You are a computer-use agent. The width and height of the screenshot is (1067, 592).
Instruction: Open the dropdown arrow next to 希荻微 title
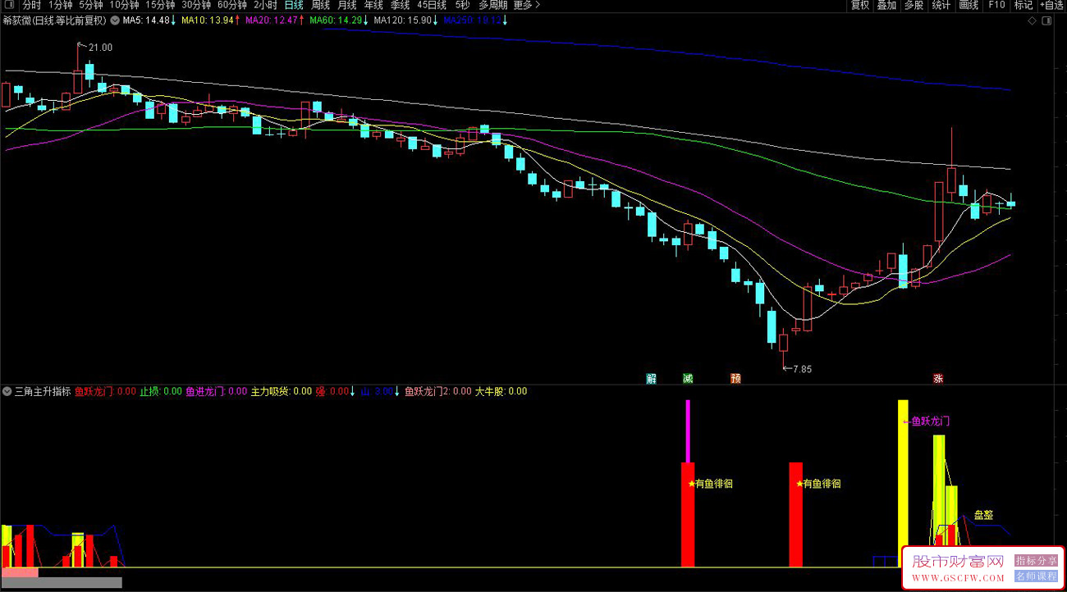pos(113,20)
